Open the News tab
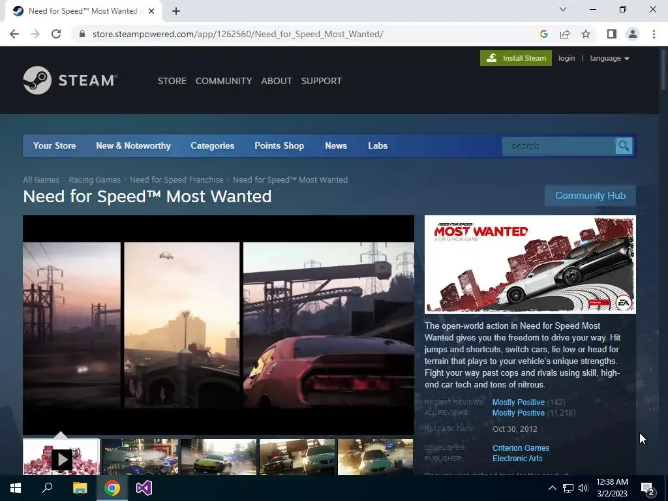 (x=336, y=145)
